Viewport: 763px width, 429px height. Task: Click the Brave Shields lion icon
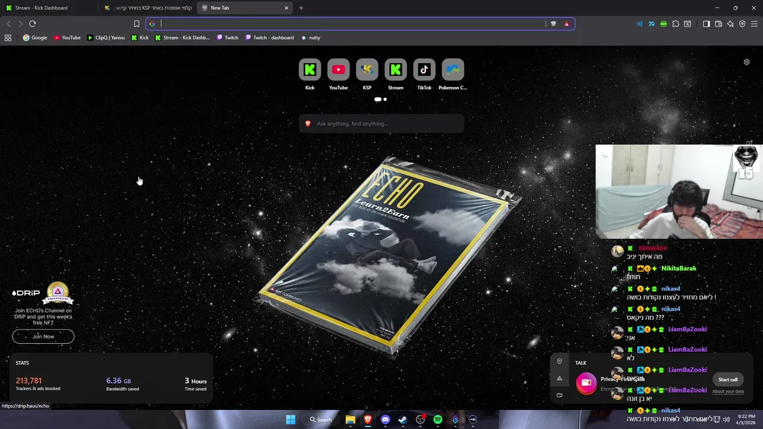click(553, 24)
